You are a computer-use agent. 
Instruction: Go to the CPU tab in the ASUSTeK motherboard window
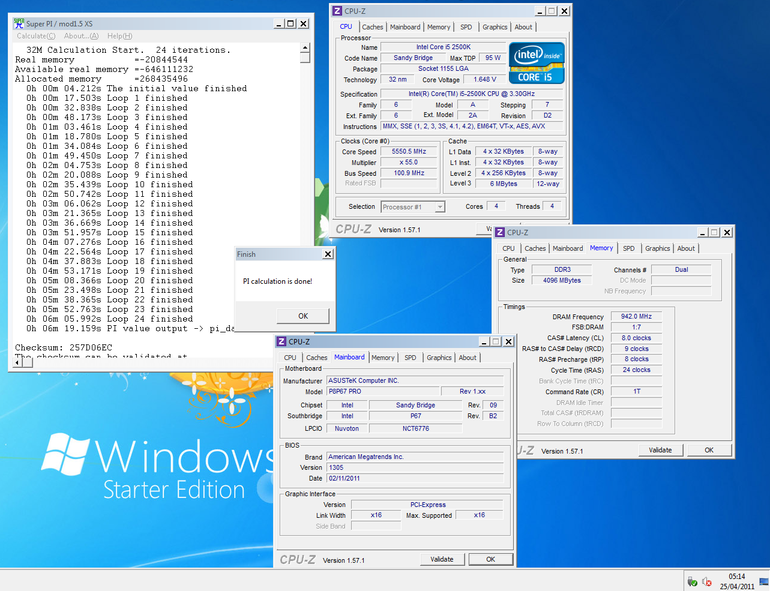click(x=290, y=358)
